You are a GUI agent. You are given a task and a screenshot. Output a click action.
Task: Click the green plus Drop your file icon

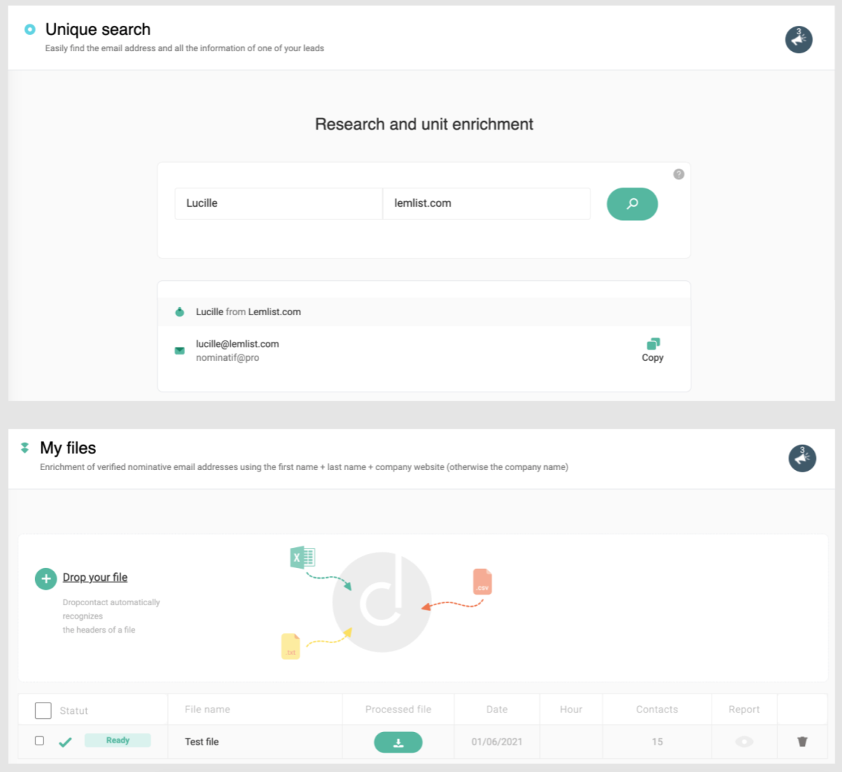46,579
